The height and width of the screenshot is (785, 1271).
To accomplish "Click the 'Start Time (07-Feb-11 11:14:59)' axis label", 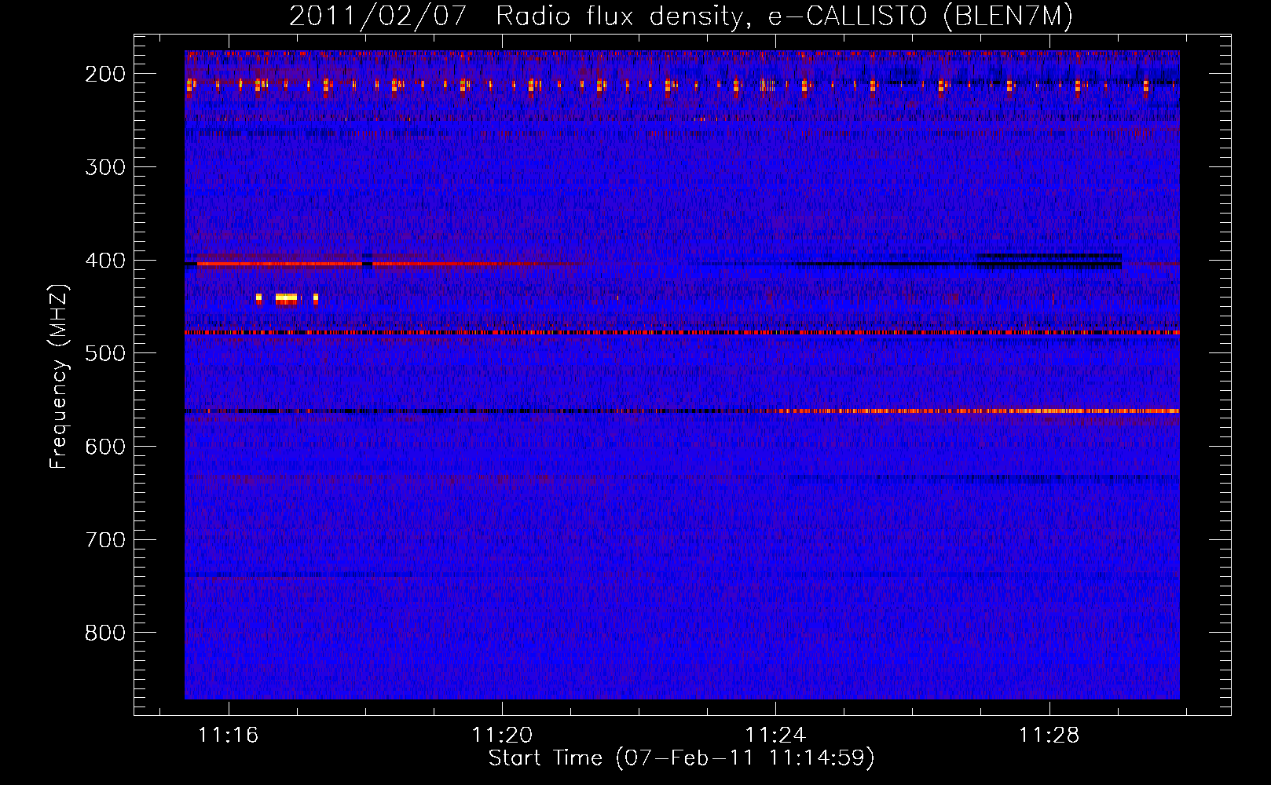I will pos(681,758).
